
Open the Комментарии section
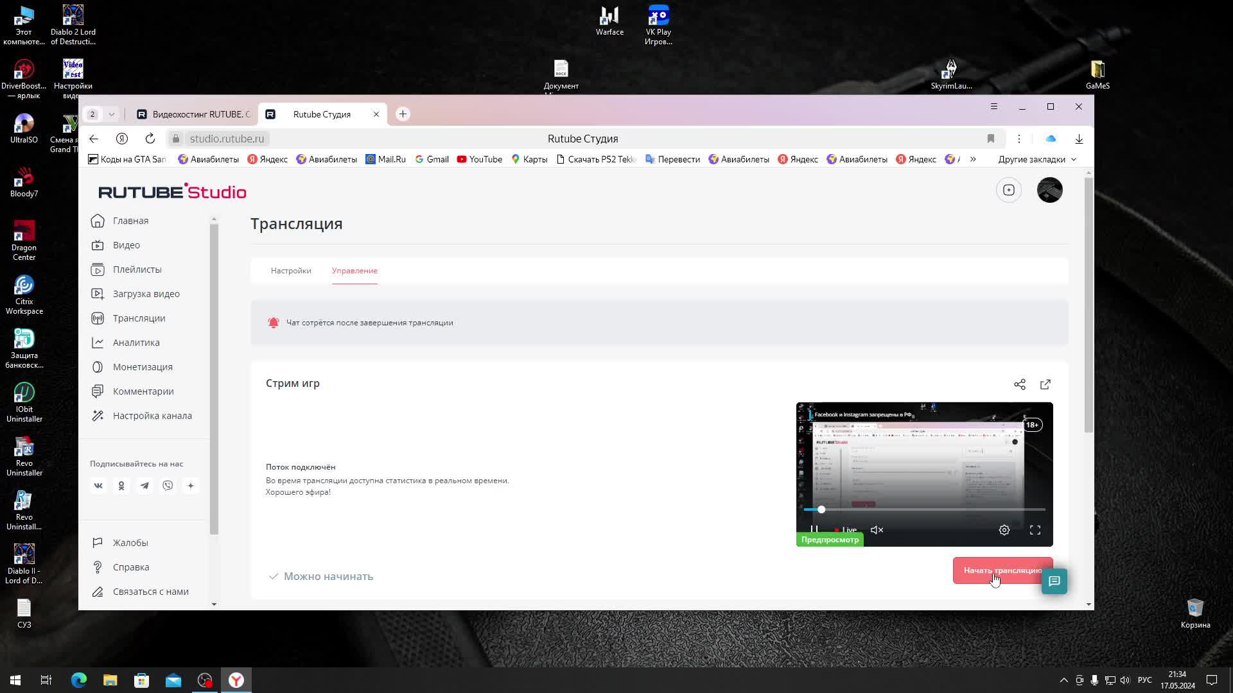pyautogui.click(x=132, y=391)
